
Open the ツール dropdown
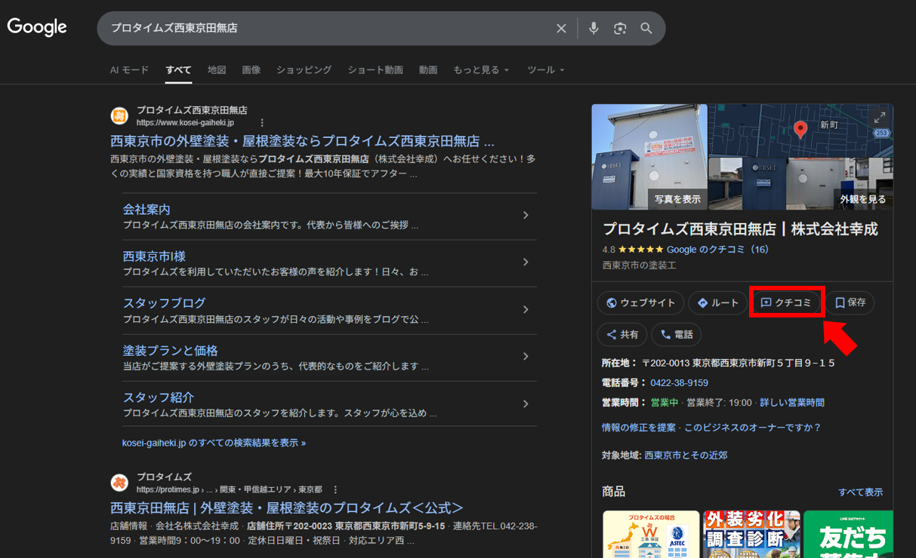point(545,69)
